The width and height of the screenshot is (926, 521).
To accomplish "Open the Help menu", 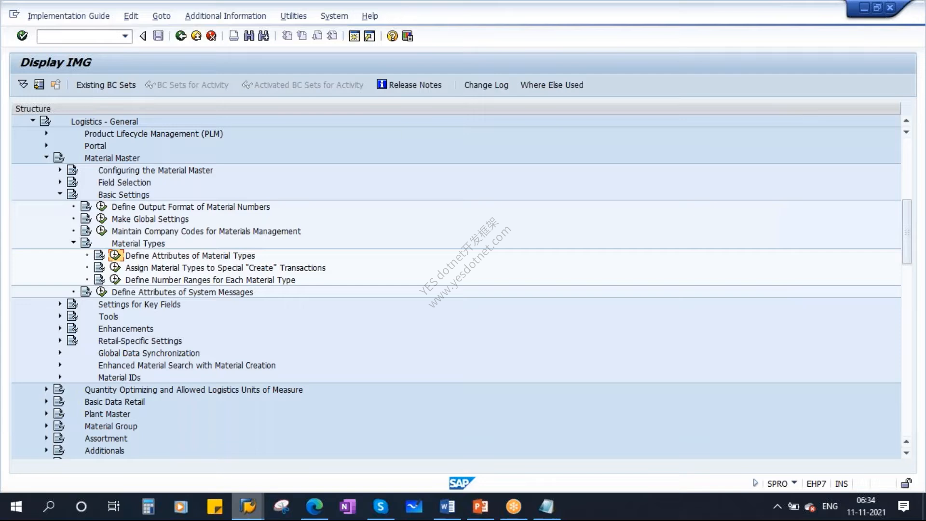I will pos(370,16).
